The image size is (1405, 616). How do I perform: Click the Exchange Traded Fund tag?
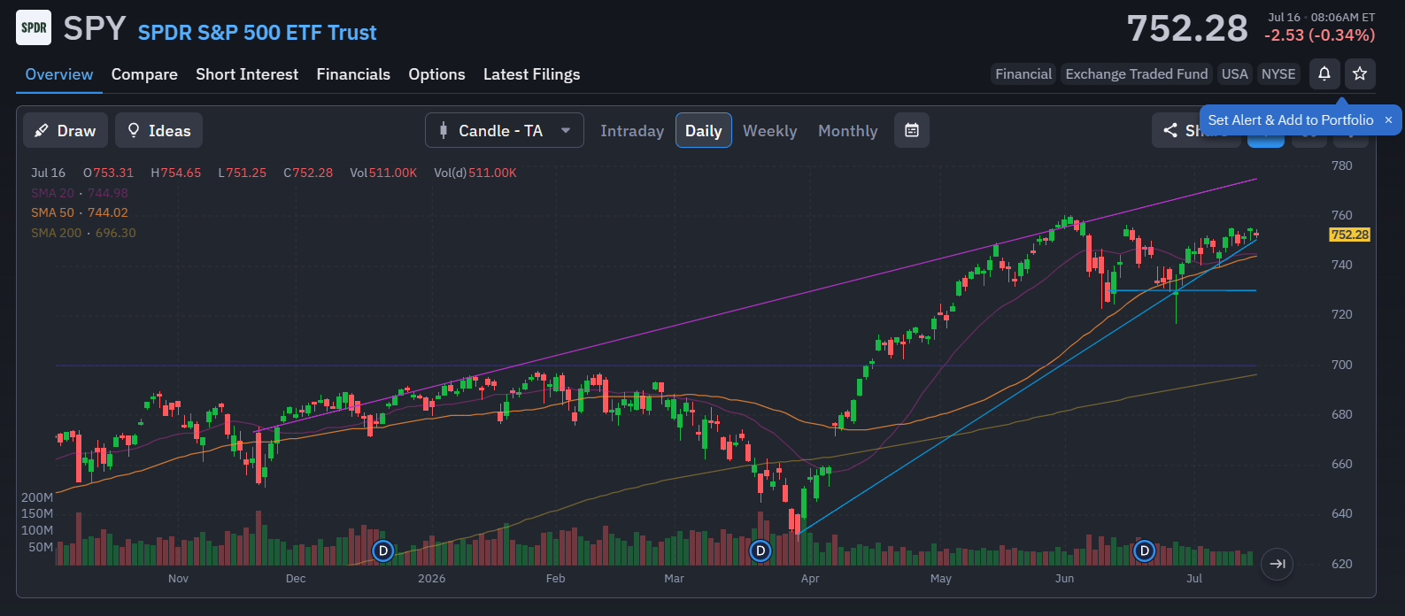[1136, 74]
